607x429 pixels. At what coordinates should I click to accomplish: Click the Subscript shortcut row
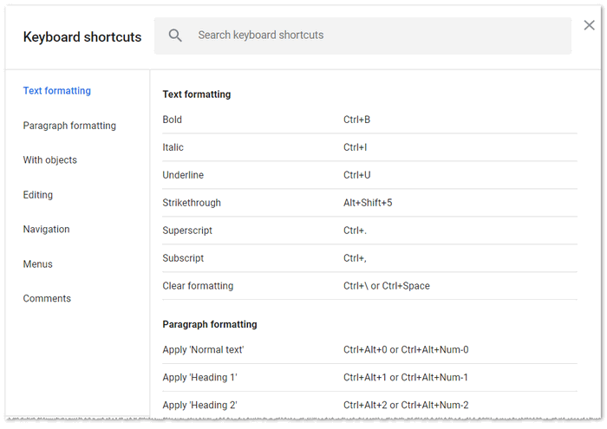(369, 258)
